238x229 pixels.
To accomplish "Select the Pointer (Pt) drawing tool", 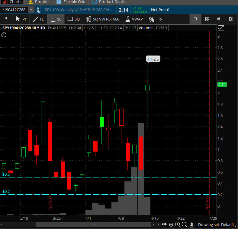I will (x=21, y=19).
